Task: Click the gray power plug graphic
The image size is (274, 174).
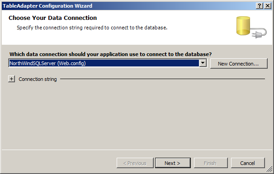Action: tap(259, 33)
